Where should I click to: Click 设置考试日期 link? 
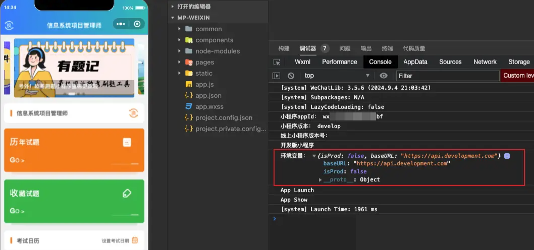coord(116,241)
